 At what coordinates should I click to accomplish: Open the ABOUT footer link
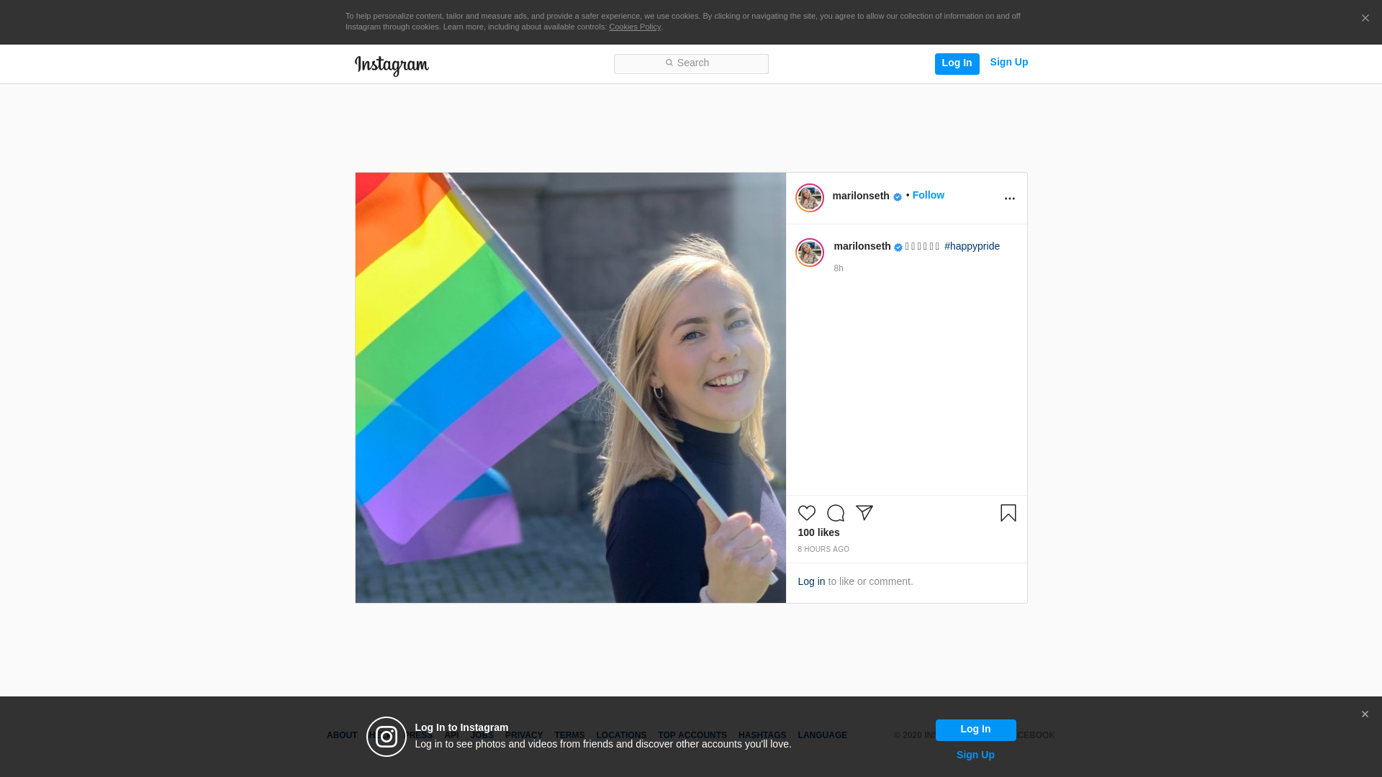pyautogui.click(x=341, y=735)
